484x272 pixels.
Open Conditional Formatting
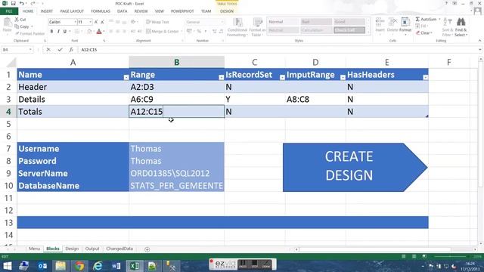(x=237, y=27)
